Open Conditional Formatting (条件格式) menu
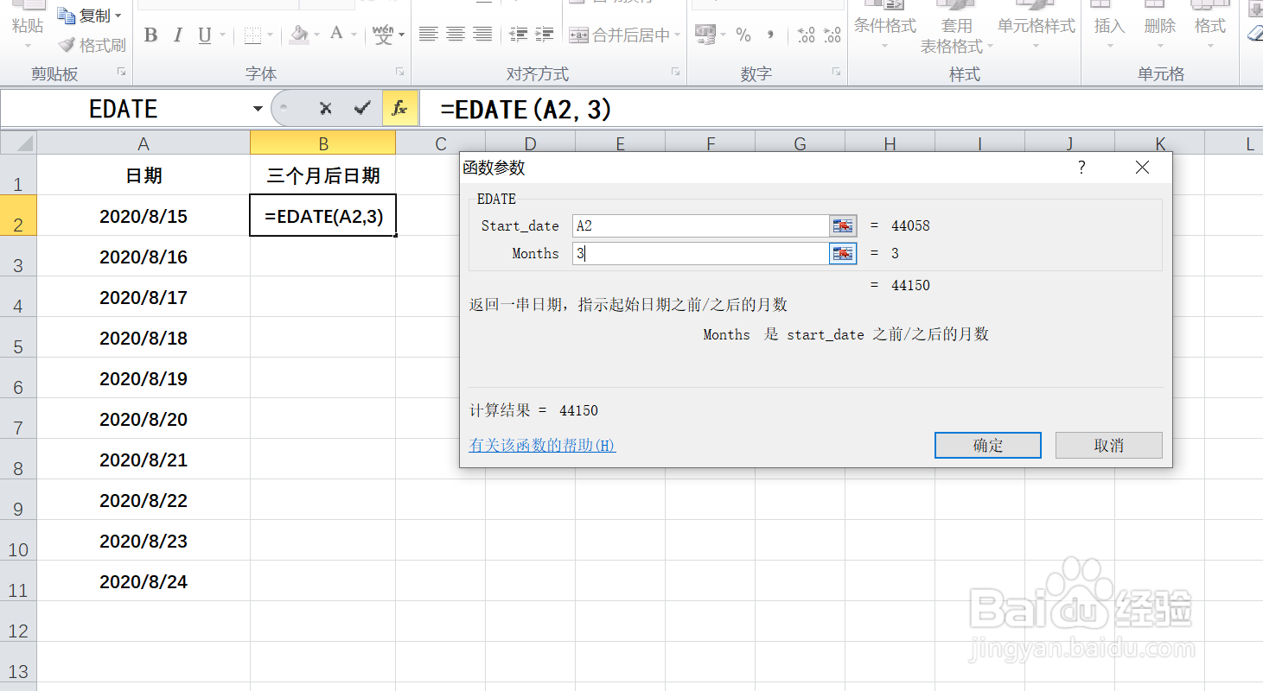Image resolution: width=1263 pixels, height=691 pixels. 884,26
